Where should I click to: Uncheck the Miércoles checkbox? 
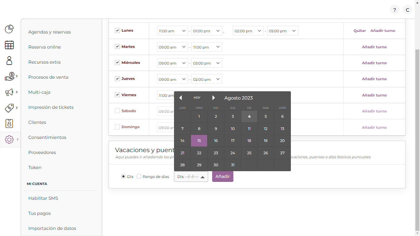click(x=117, y=62)
